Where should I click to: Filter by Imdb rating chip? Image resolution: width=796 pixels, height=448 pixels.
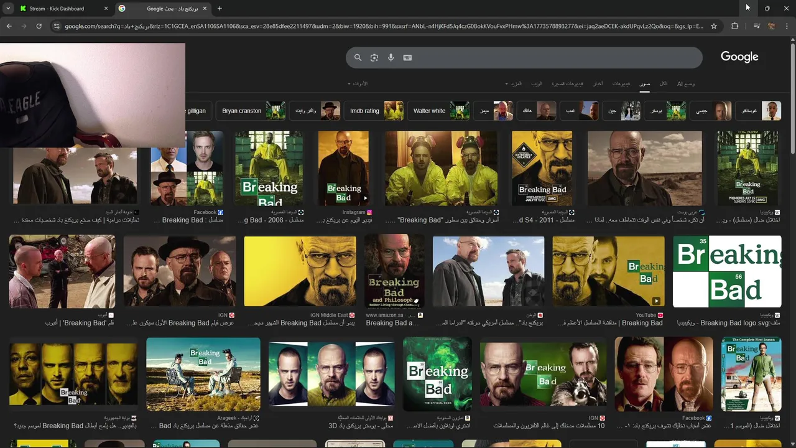click(374, 111)
